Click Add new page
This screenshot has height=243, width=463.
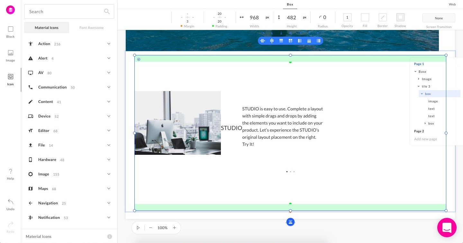pyautogui.click(x=425, y=139)
